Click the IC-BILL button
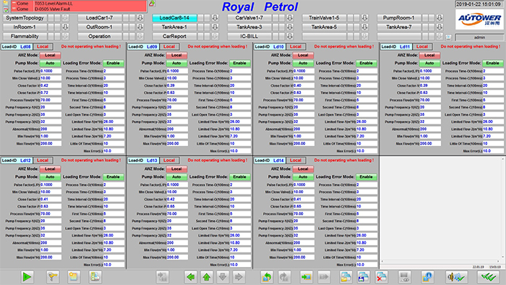506x285 pixels. (249, 36)
